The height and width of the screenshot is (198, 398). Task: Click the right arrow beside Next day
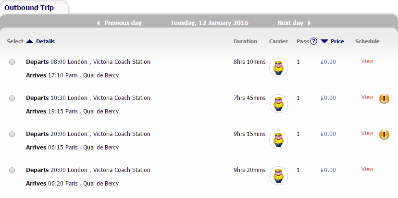(x=309, y=23)
